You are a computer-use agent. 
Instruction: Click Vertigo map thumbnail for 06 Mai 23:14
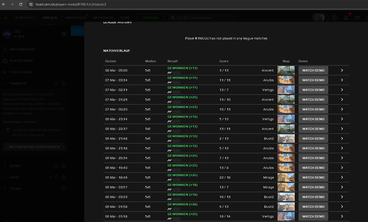pos(286,119)
